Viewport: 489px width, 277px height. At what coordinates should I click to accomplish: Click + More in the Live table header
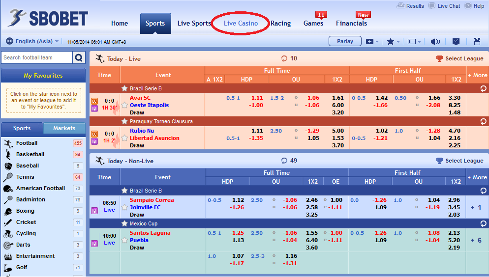coord(478,75)
